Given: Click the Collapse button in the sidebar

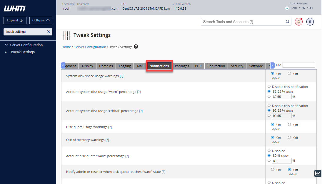Looking at the screenshot, I should coord(41,20).
